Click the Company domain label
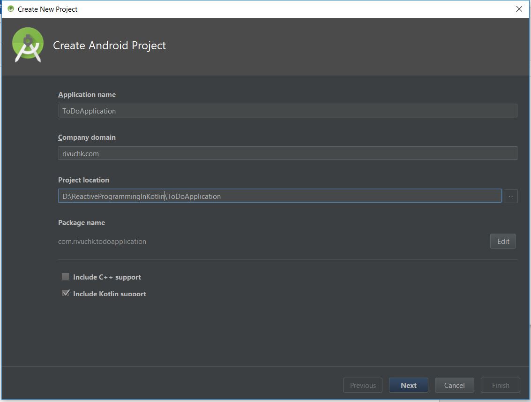531x402 pixels. (87, 137)
